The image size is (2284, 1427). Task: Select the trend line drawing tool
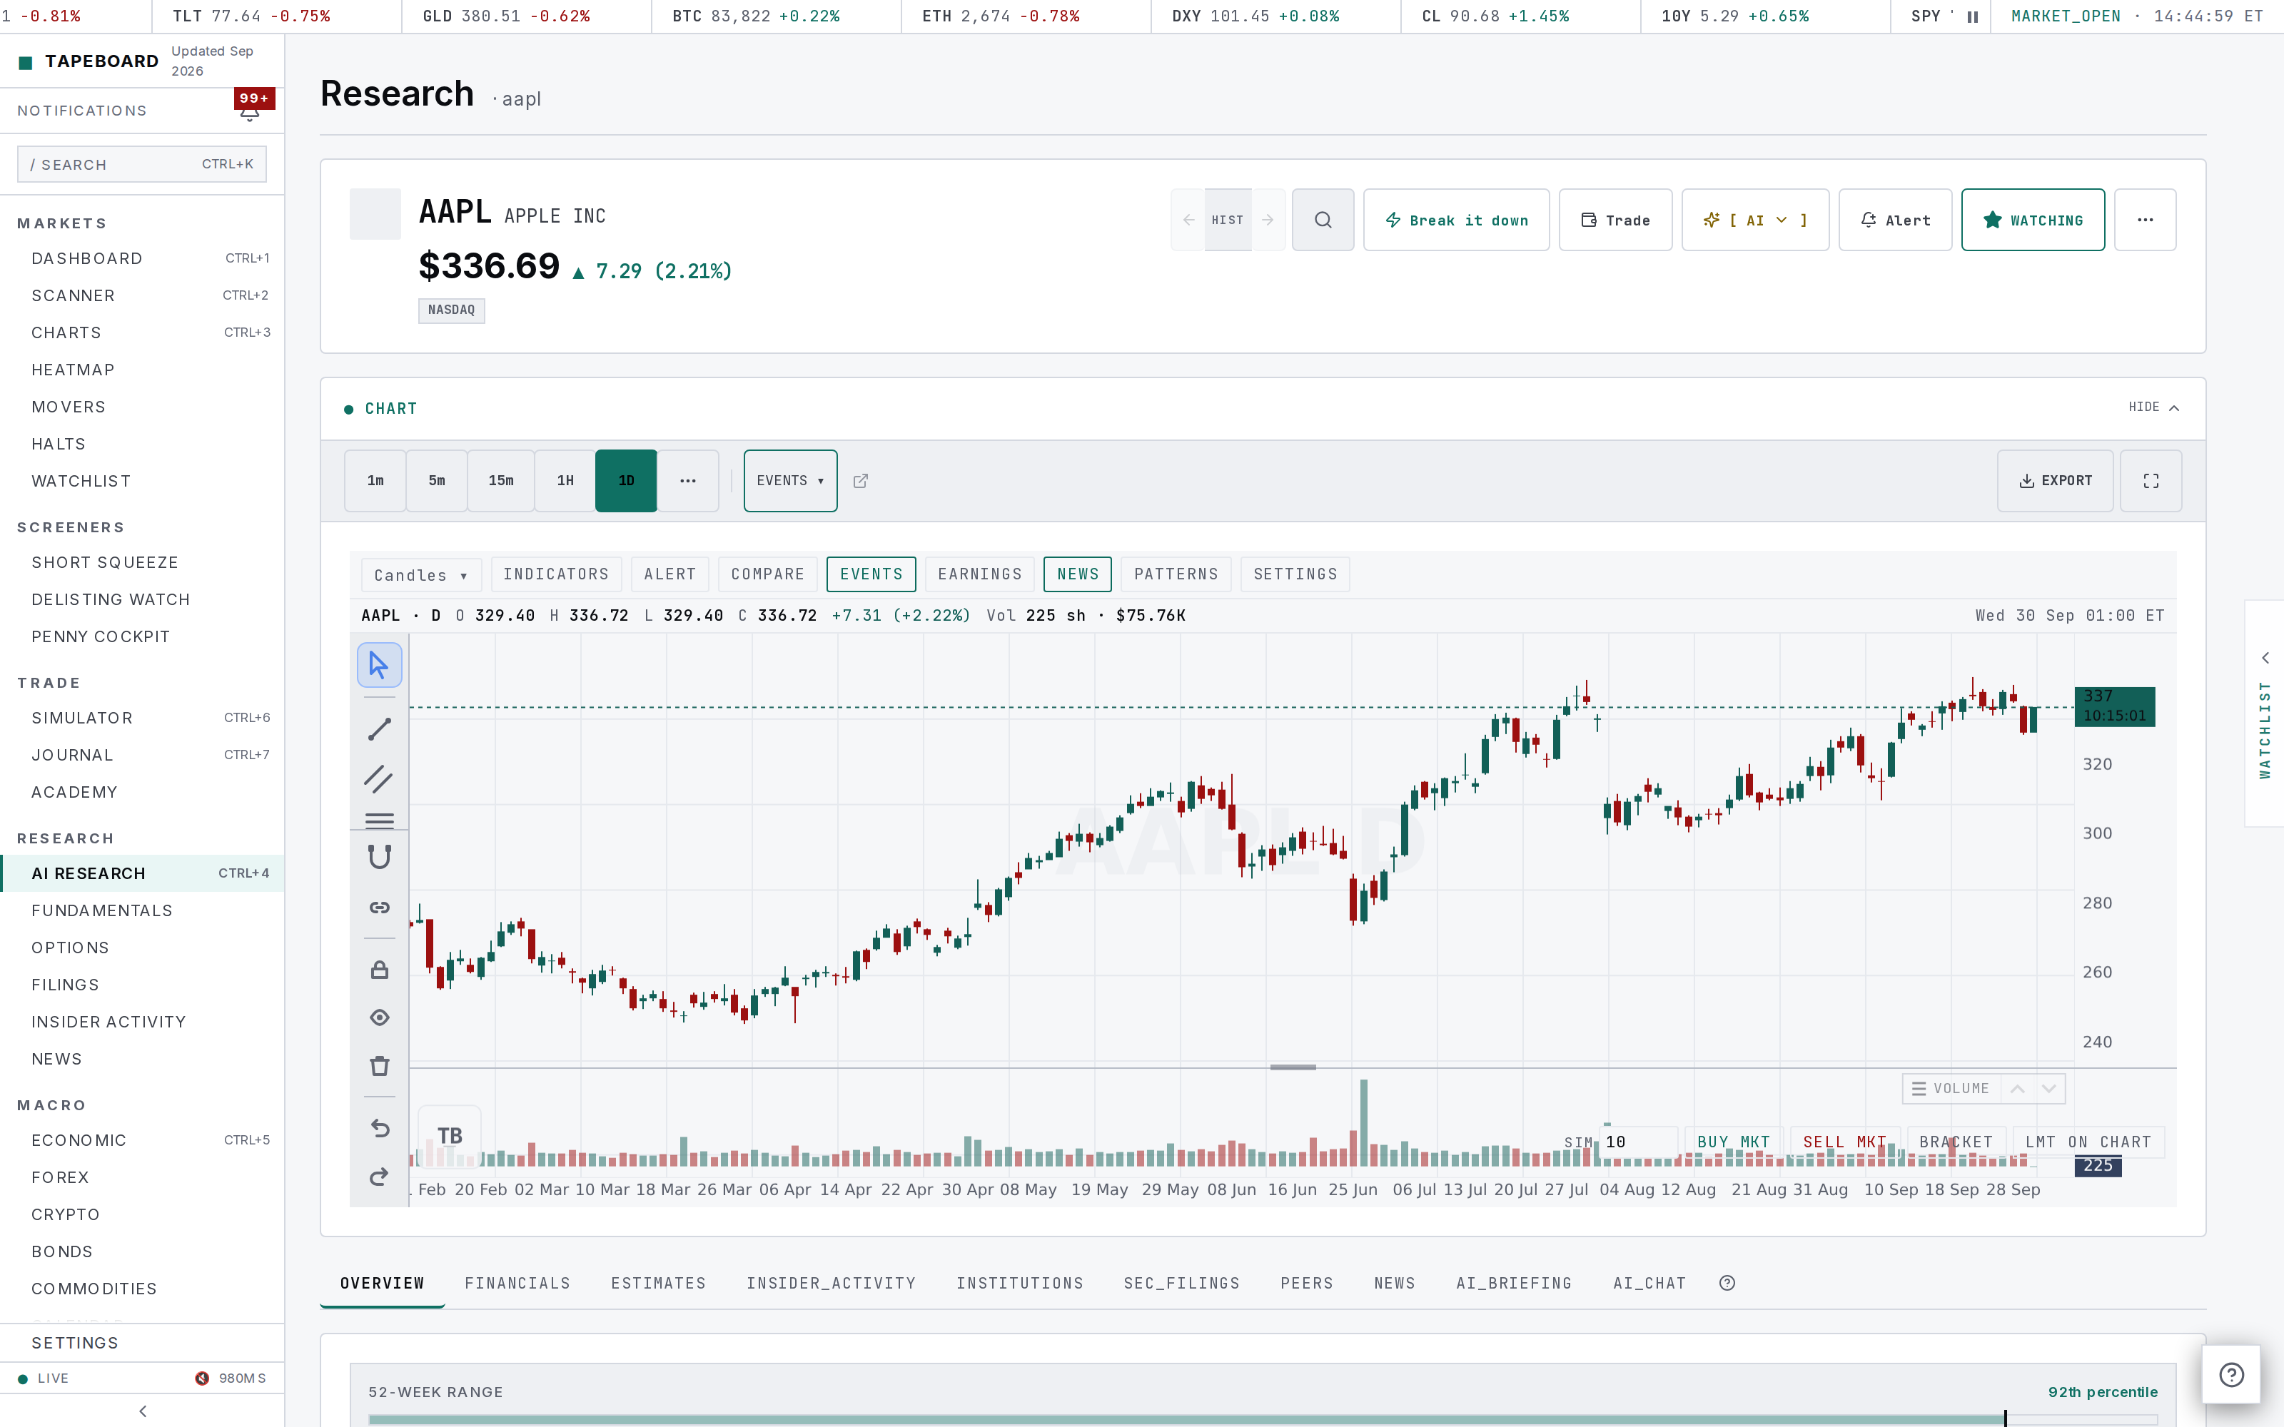[380, 728]
